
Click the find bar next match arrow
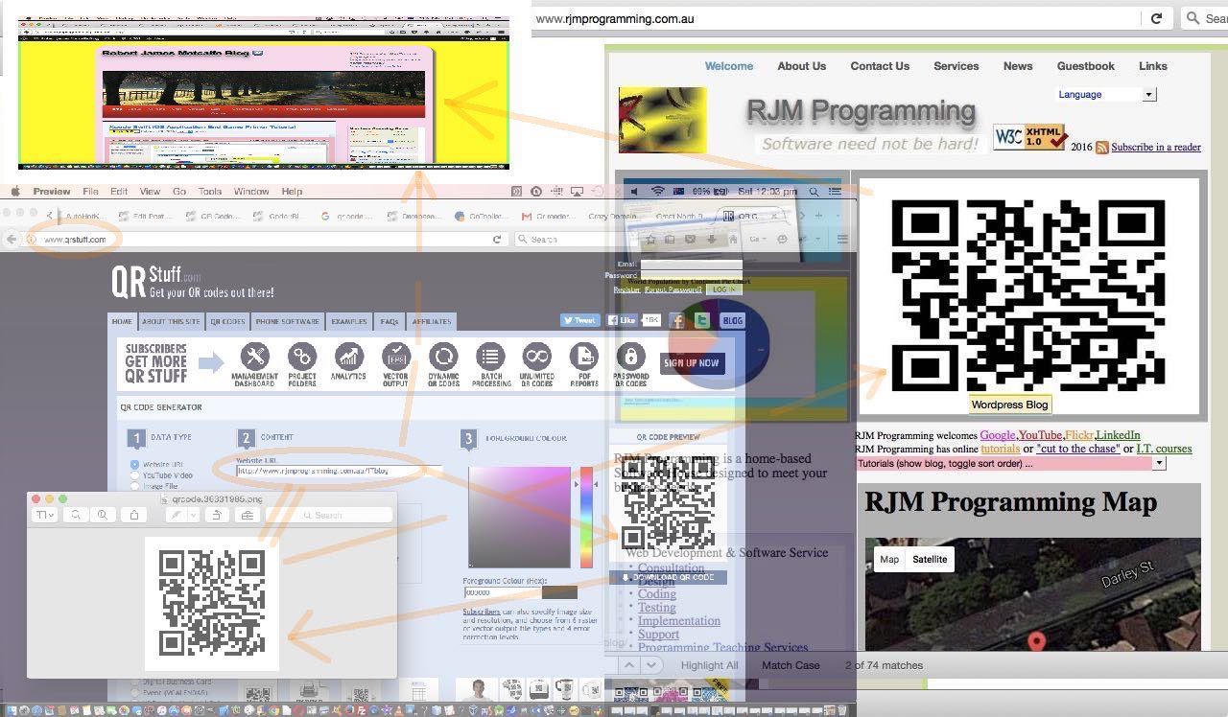point(651,664)
